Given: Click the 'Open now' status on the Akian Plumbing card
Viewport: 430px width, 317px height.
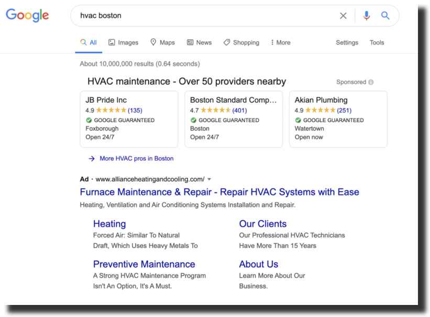Looking at the screenshot, I should click(x=309, y=137).
